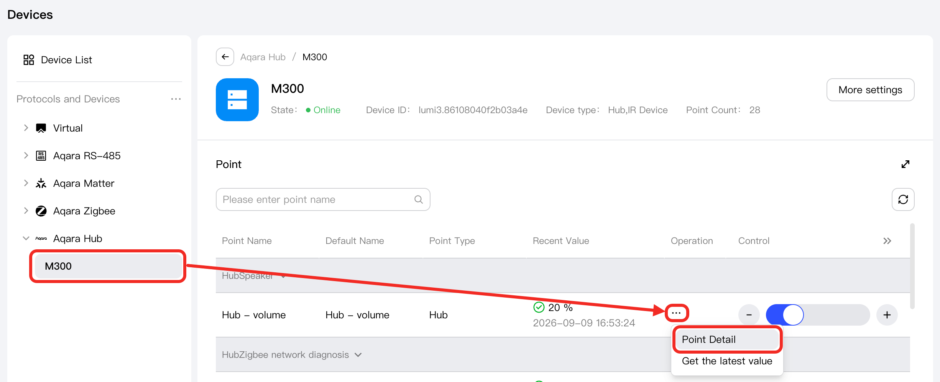Click the Virtual protocol icon
Screen dimensions: 940x382
coord(41,128)
